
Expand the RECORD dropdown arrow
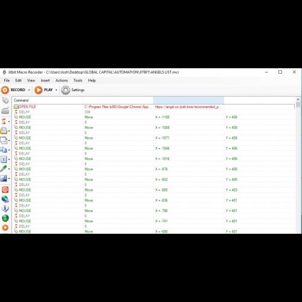click(29, 90)
